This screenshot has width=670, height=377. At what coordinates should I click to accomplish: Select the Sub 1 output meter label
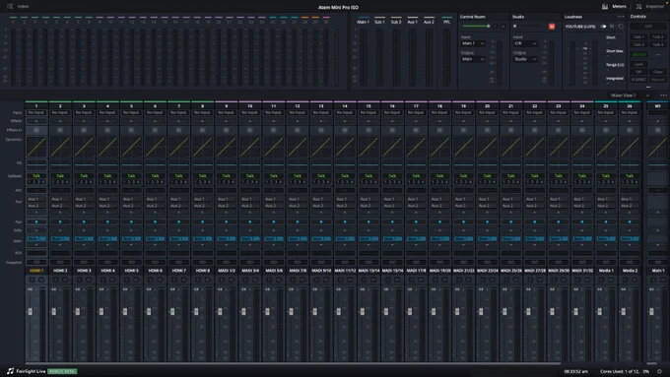click(x=379, y=22)
